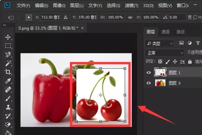
Task: Lock image pixels brush icon
Action: click(x=167, y=62)
